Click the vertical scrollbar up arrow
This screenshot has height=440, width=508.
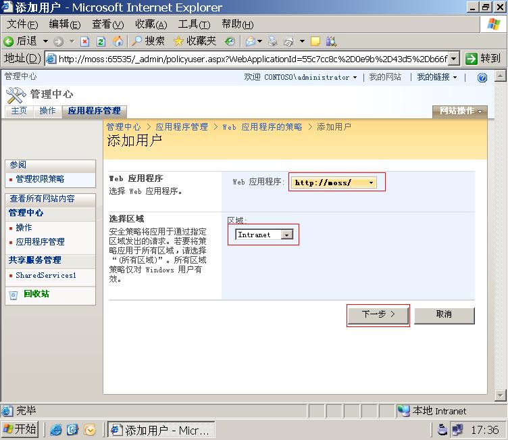500,76
